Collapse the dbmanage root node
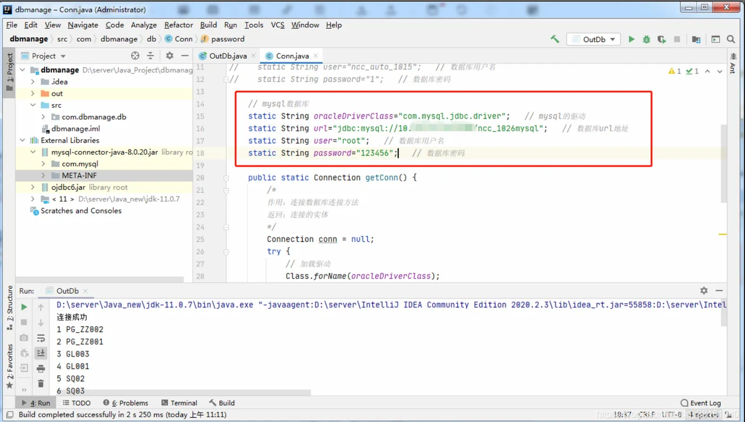This screenshot has height=422, width=745. 22,70
